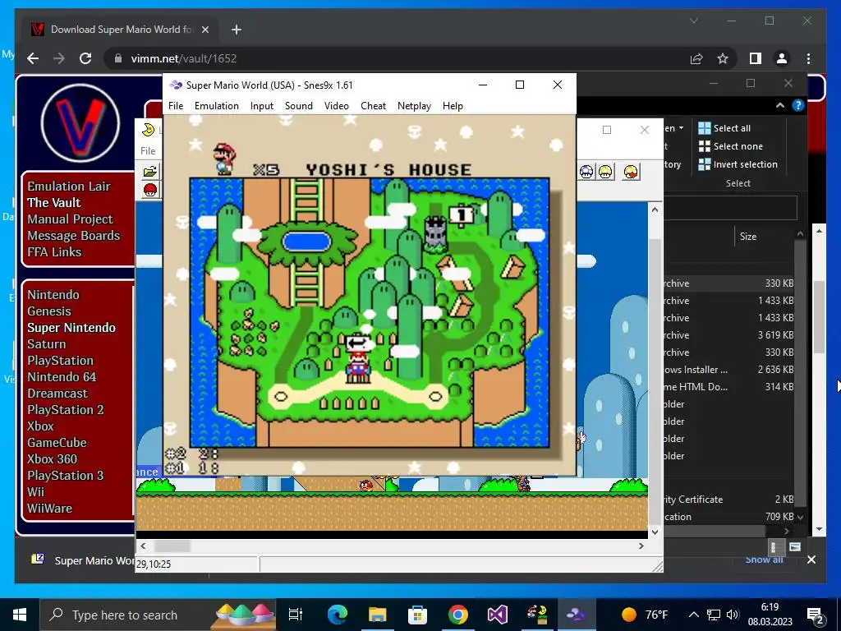
Task: Open Lunar Magic File menu
Action: [x=148, y=151]
